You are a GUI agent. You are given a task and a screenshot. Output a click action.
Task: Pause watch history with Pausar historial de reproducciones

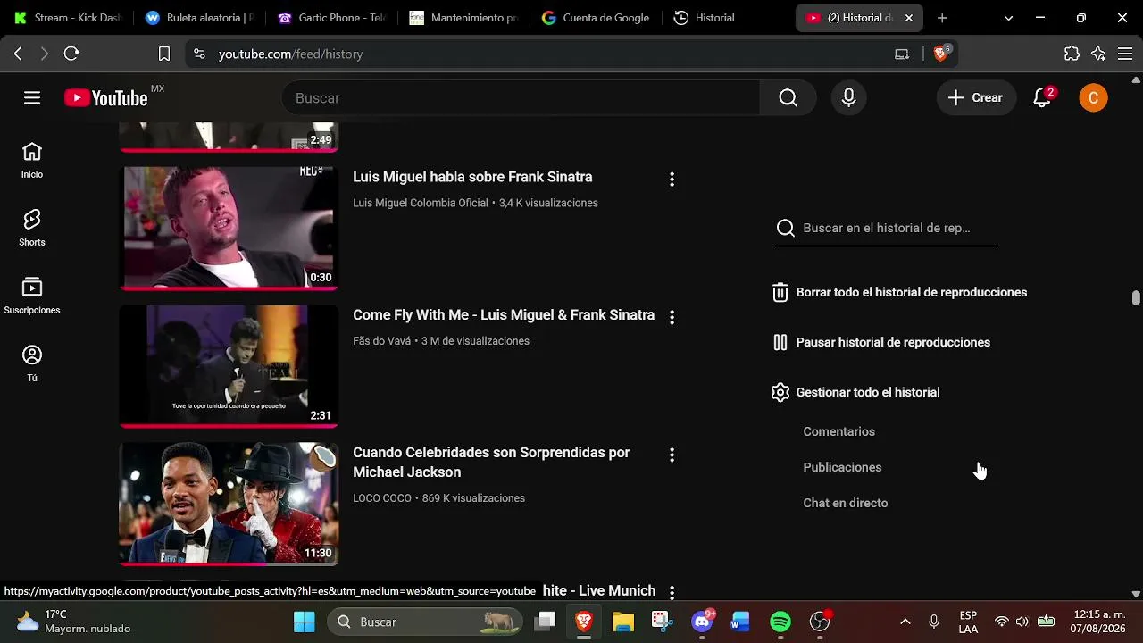point(881,342)
